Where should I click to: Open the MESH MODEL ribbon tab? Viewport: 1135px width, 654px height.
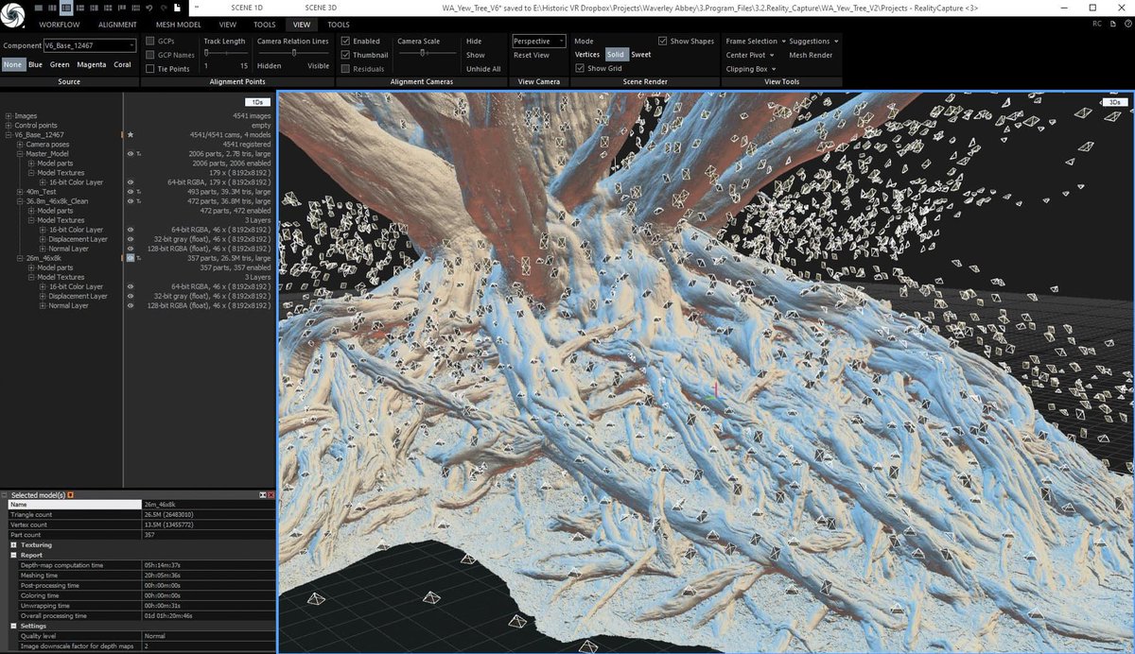coord(178,25)
